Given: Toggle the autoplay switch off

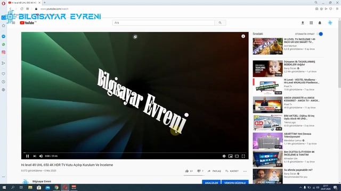Looking at the screenshot, I should [320, 34].
